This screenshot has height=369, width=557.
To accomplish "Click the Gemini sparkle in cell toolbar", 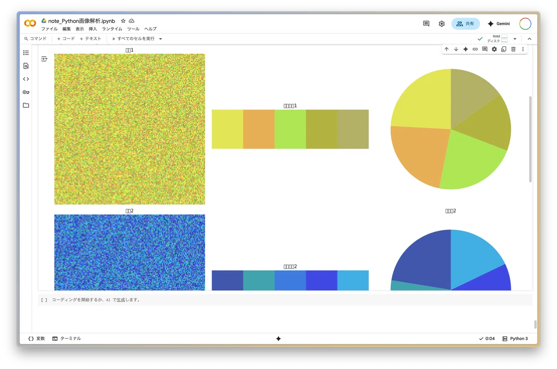I will pyautogui.click(x=466, y=49).
